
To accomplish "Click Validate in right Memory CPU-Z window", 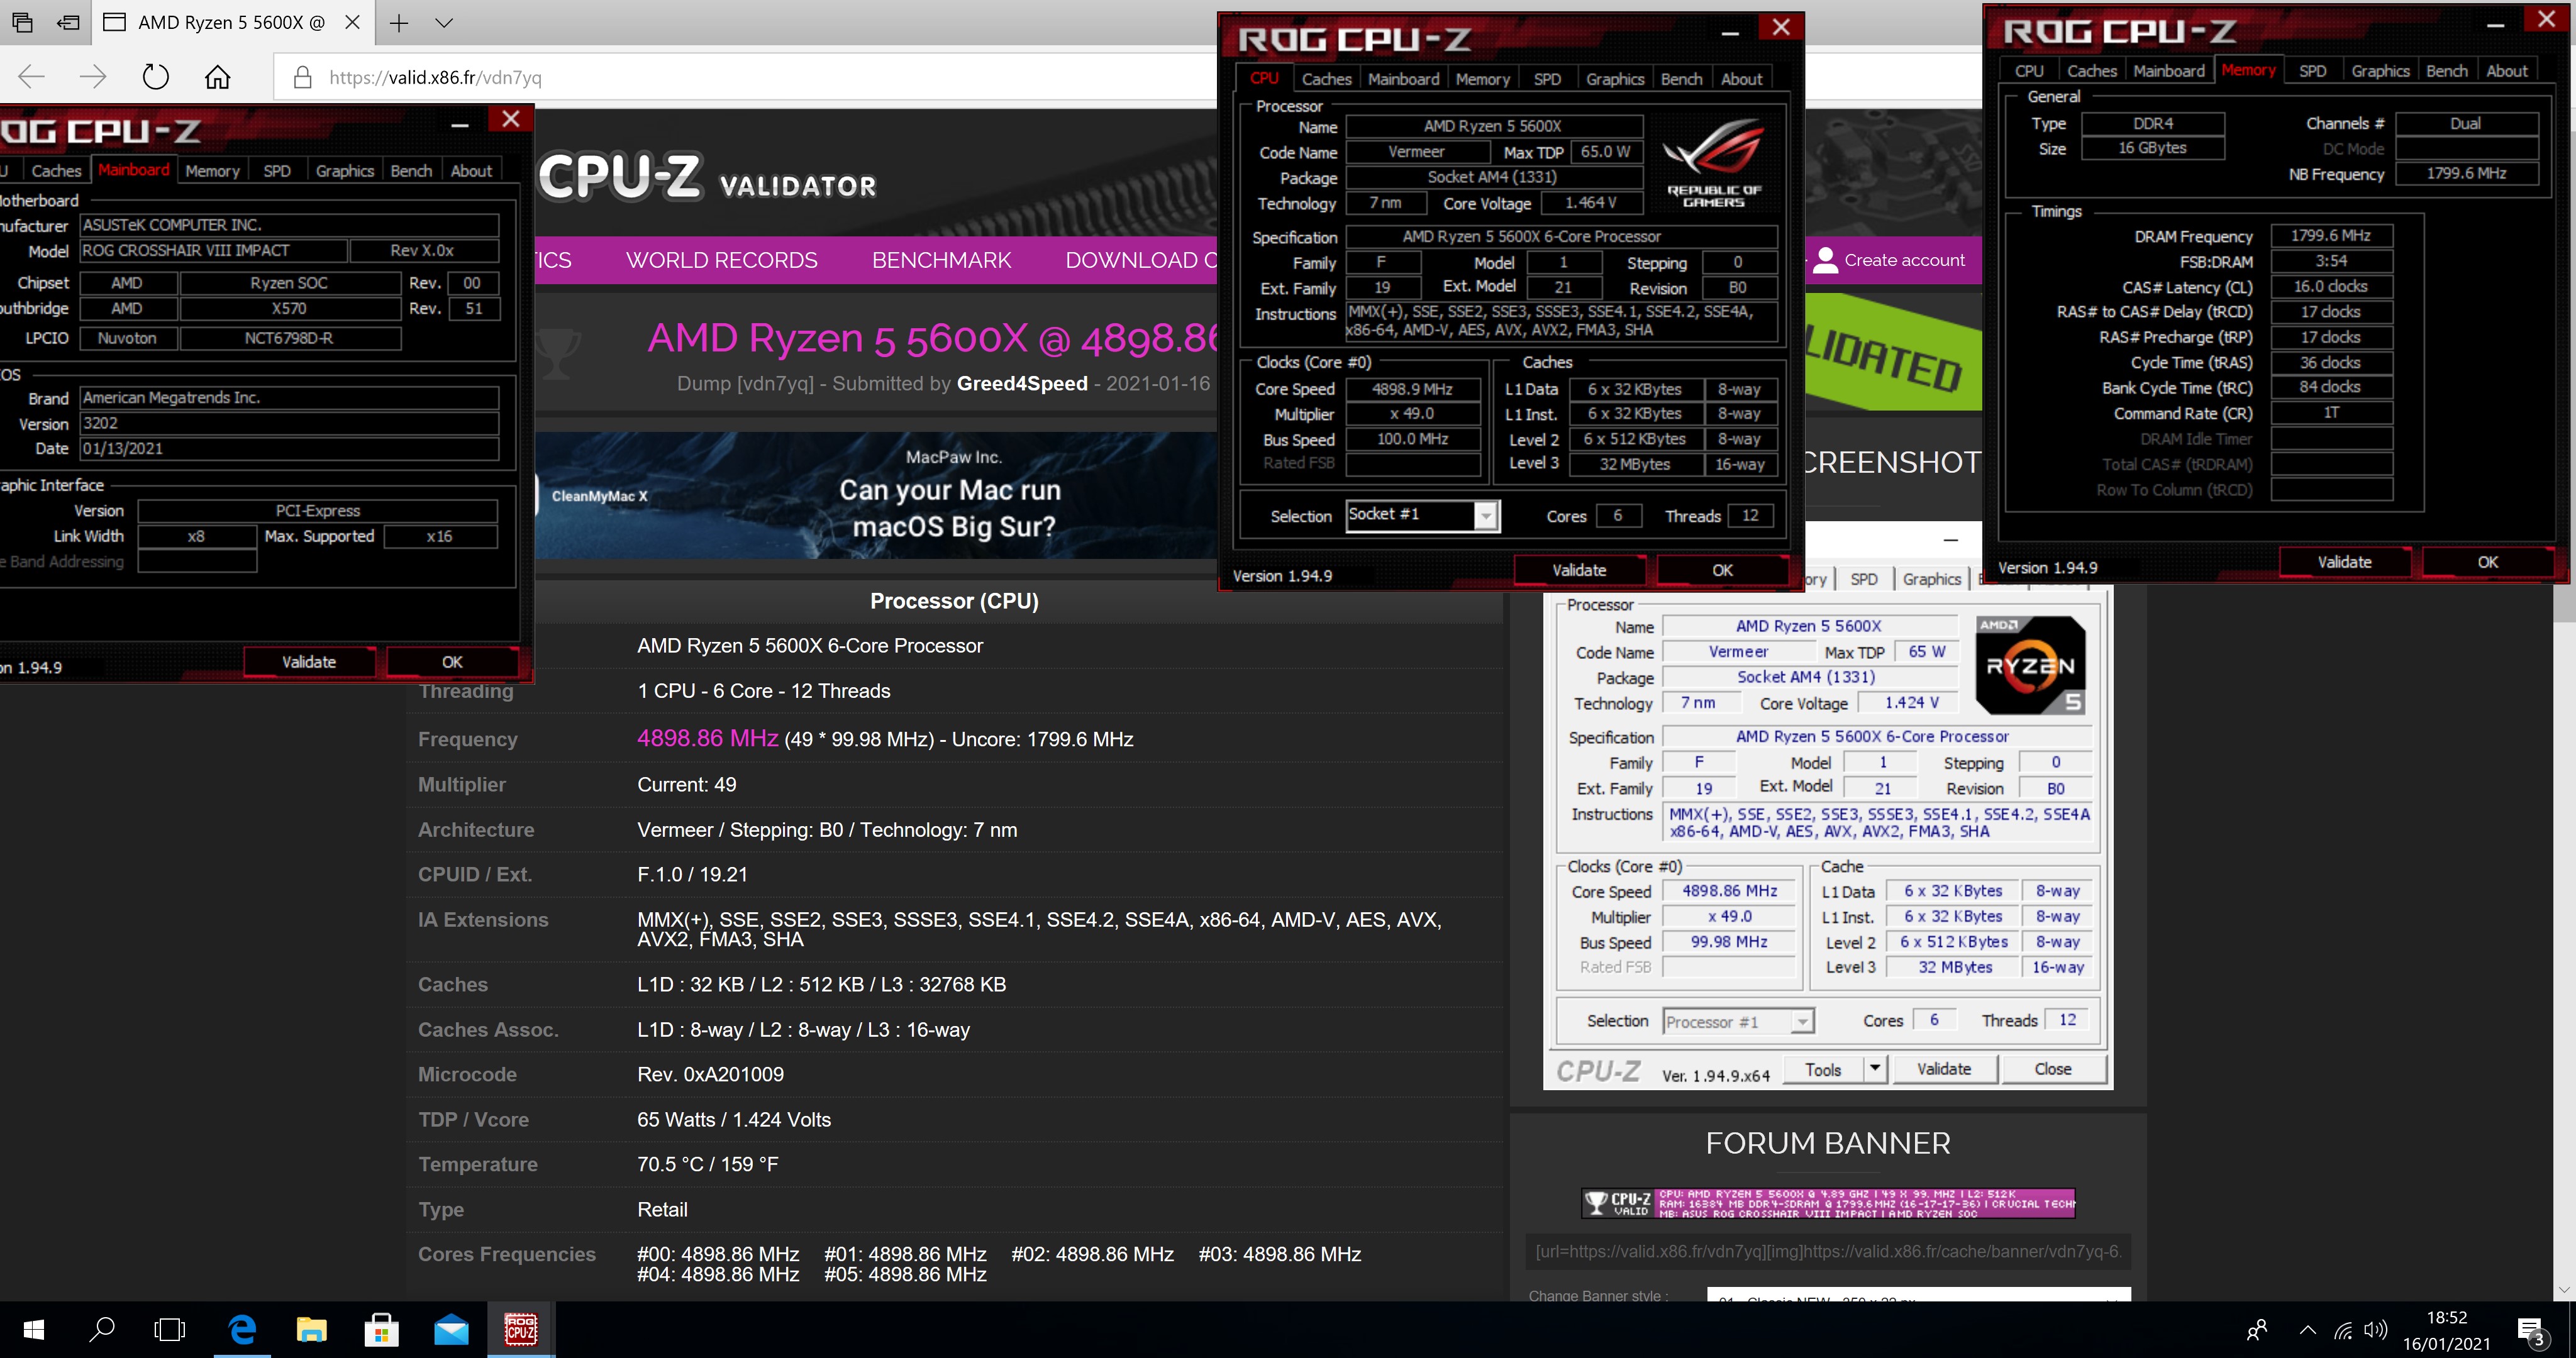I will point(2344,562).
